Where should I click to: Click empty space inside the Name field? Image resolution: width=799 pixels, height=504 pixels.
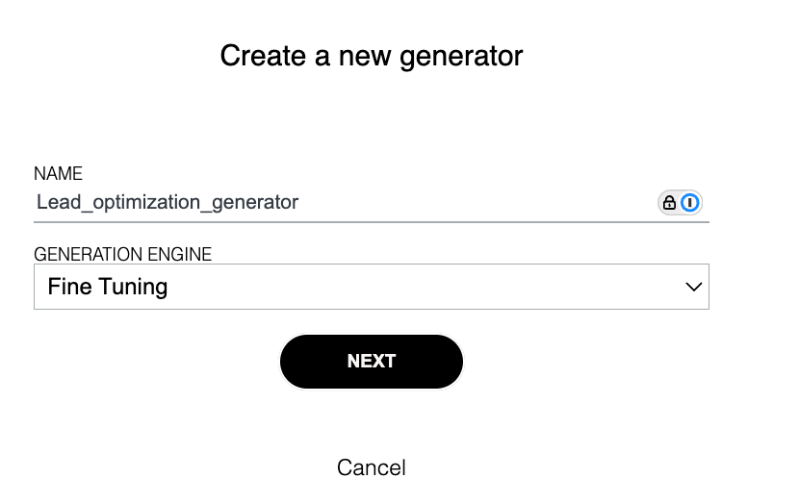click(x=481, y=203)
